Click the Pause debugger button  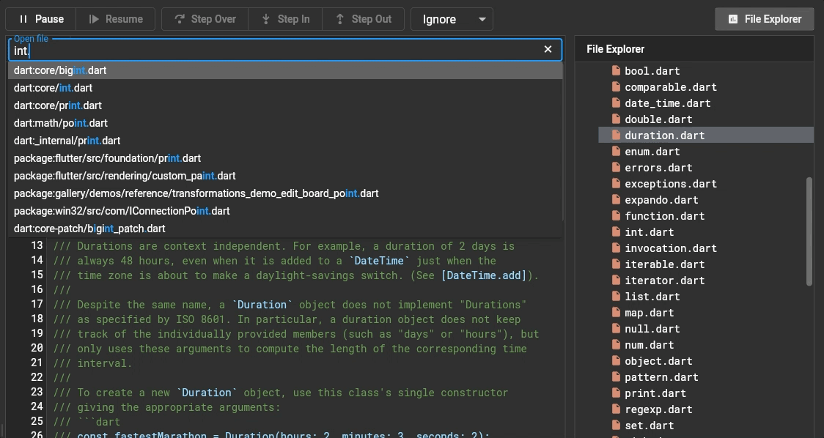click(x=41, y=19)
